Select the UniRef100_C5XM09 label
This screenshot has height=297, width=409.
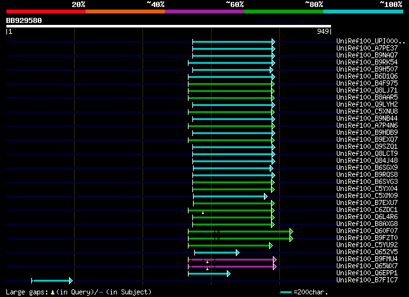[367, 196]
